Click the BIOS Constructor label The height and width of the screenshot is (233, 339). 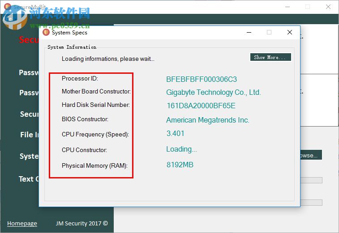pyautogui.click(x=85, y=119)
